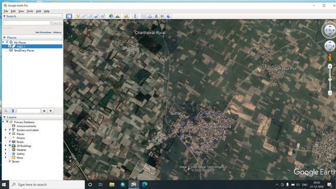Image resolution: width=336 pixels, height=189 pixels.
Task: Click the Save Image toolbar icon
Action: [x=156, y=16]
